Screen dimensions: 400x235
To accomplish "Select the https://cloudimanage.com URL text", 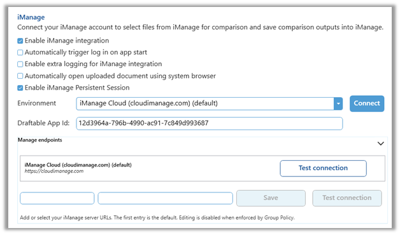I will click(54, 171).
